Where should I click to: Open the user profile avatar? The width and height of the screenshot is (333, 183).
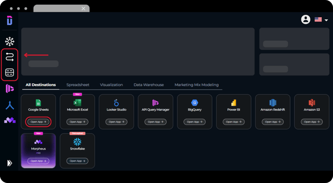pos(306,19)
